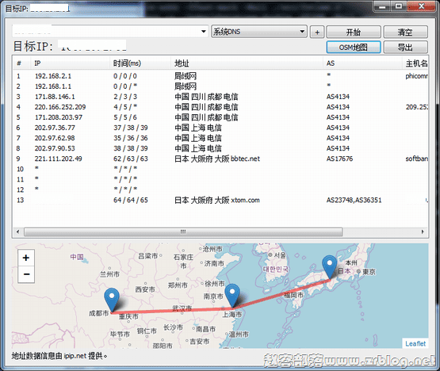
Task: Click the horizontal scrollbar right arrow
Action: click(x=423, y=231)
